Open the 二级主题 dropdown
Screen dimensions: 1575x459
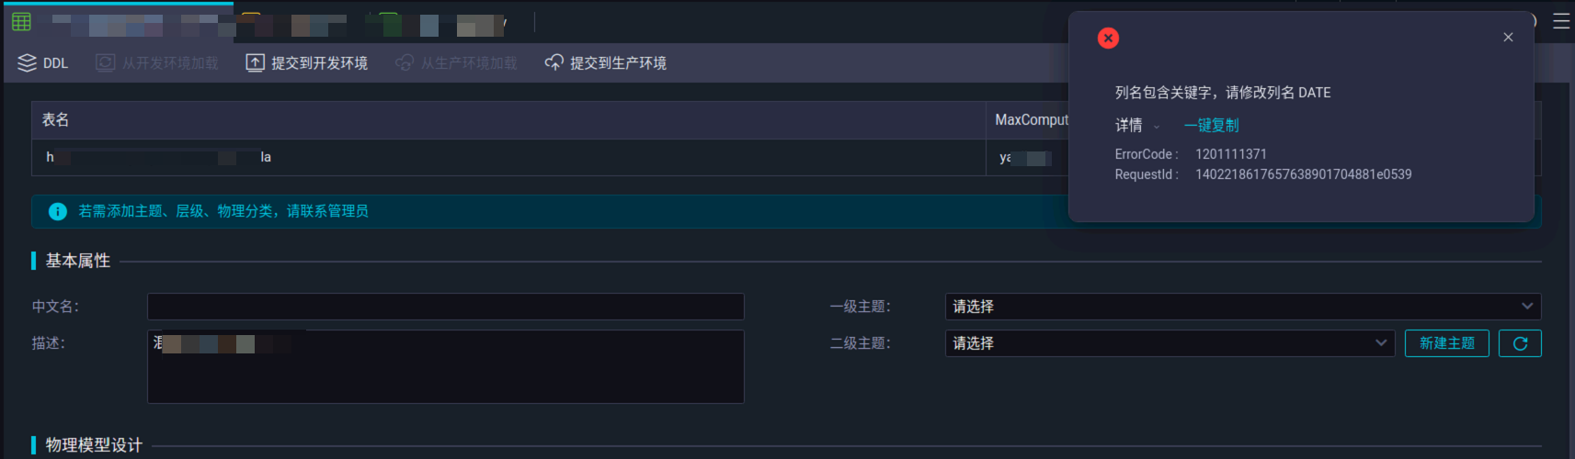coord(1170,343)
